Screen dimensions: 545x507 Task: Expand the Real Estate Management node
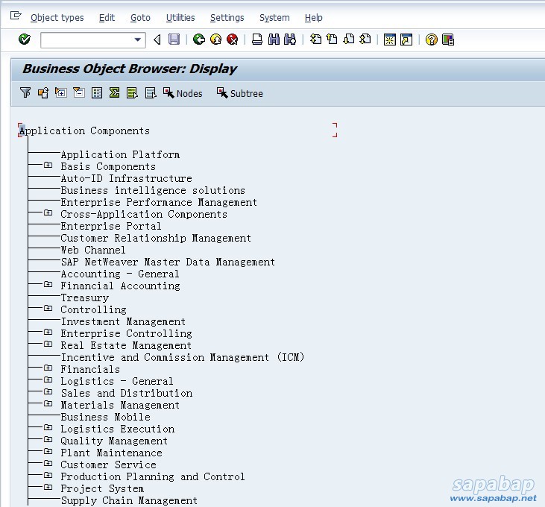[x=48, y=344]
